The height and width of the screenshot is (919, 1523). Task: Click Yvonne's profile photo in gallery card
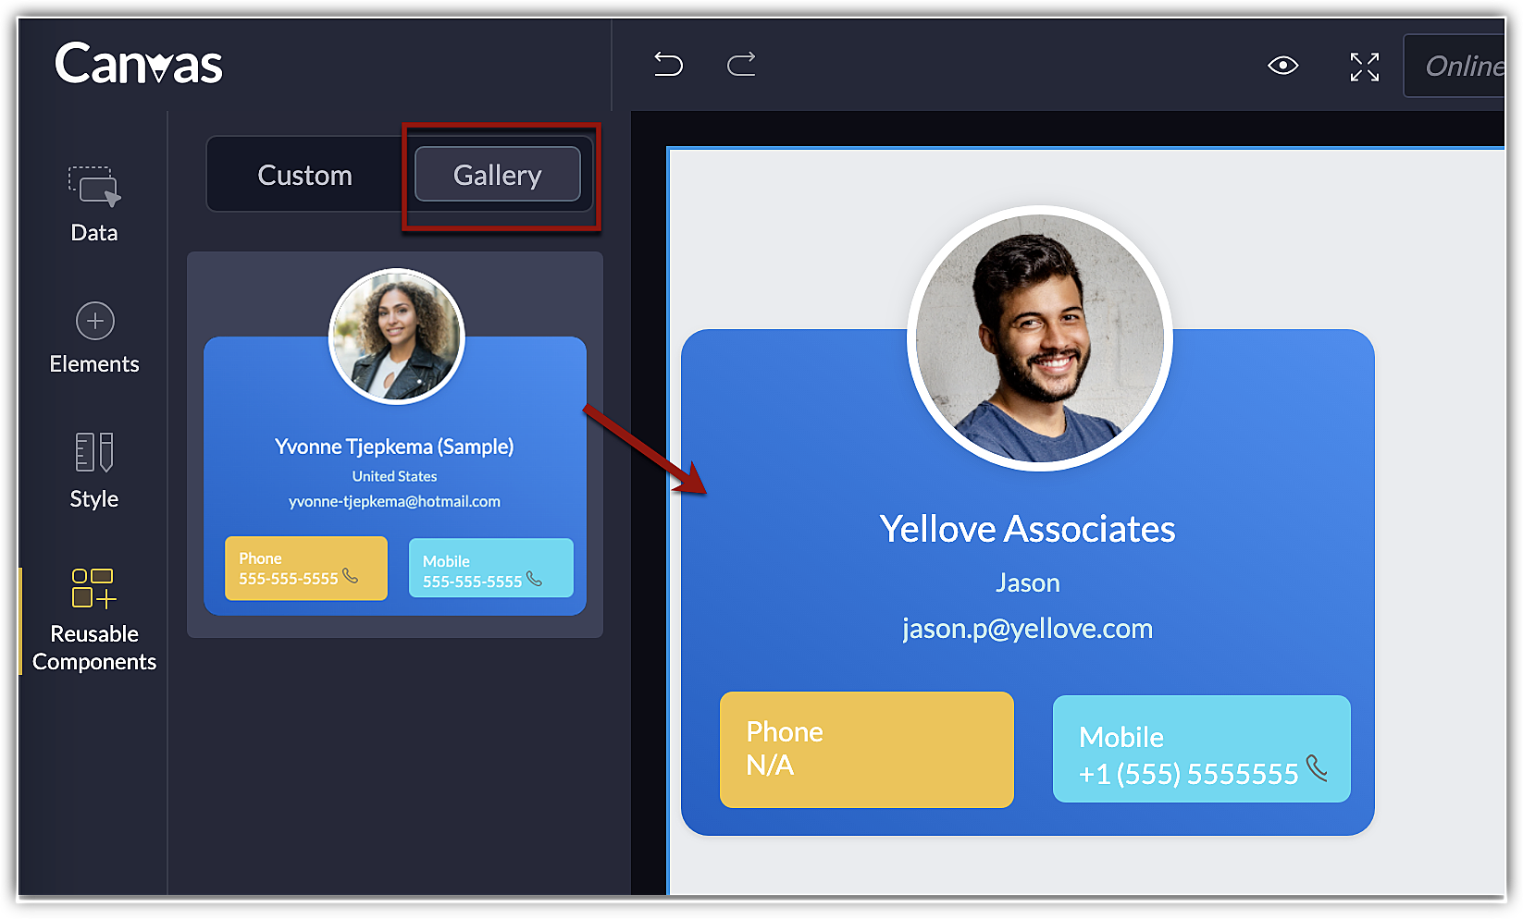coord(397,337)
